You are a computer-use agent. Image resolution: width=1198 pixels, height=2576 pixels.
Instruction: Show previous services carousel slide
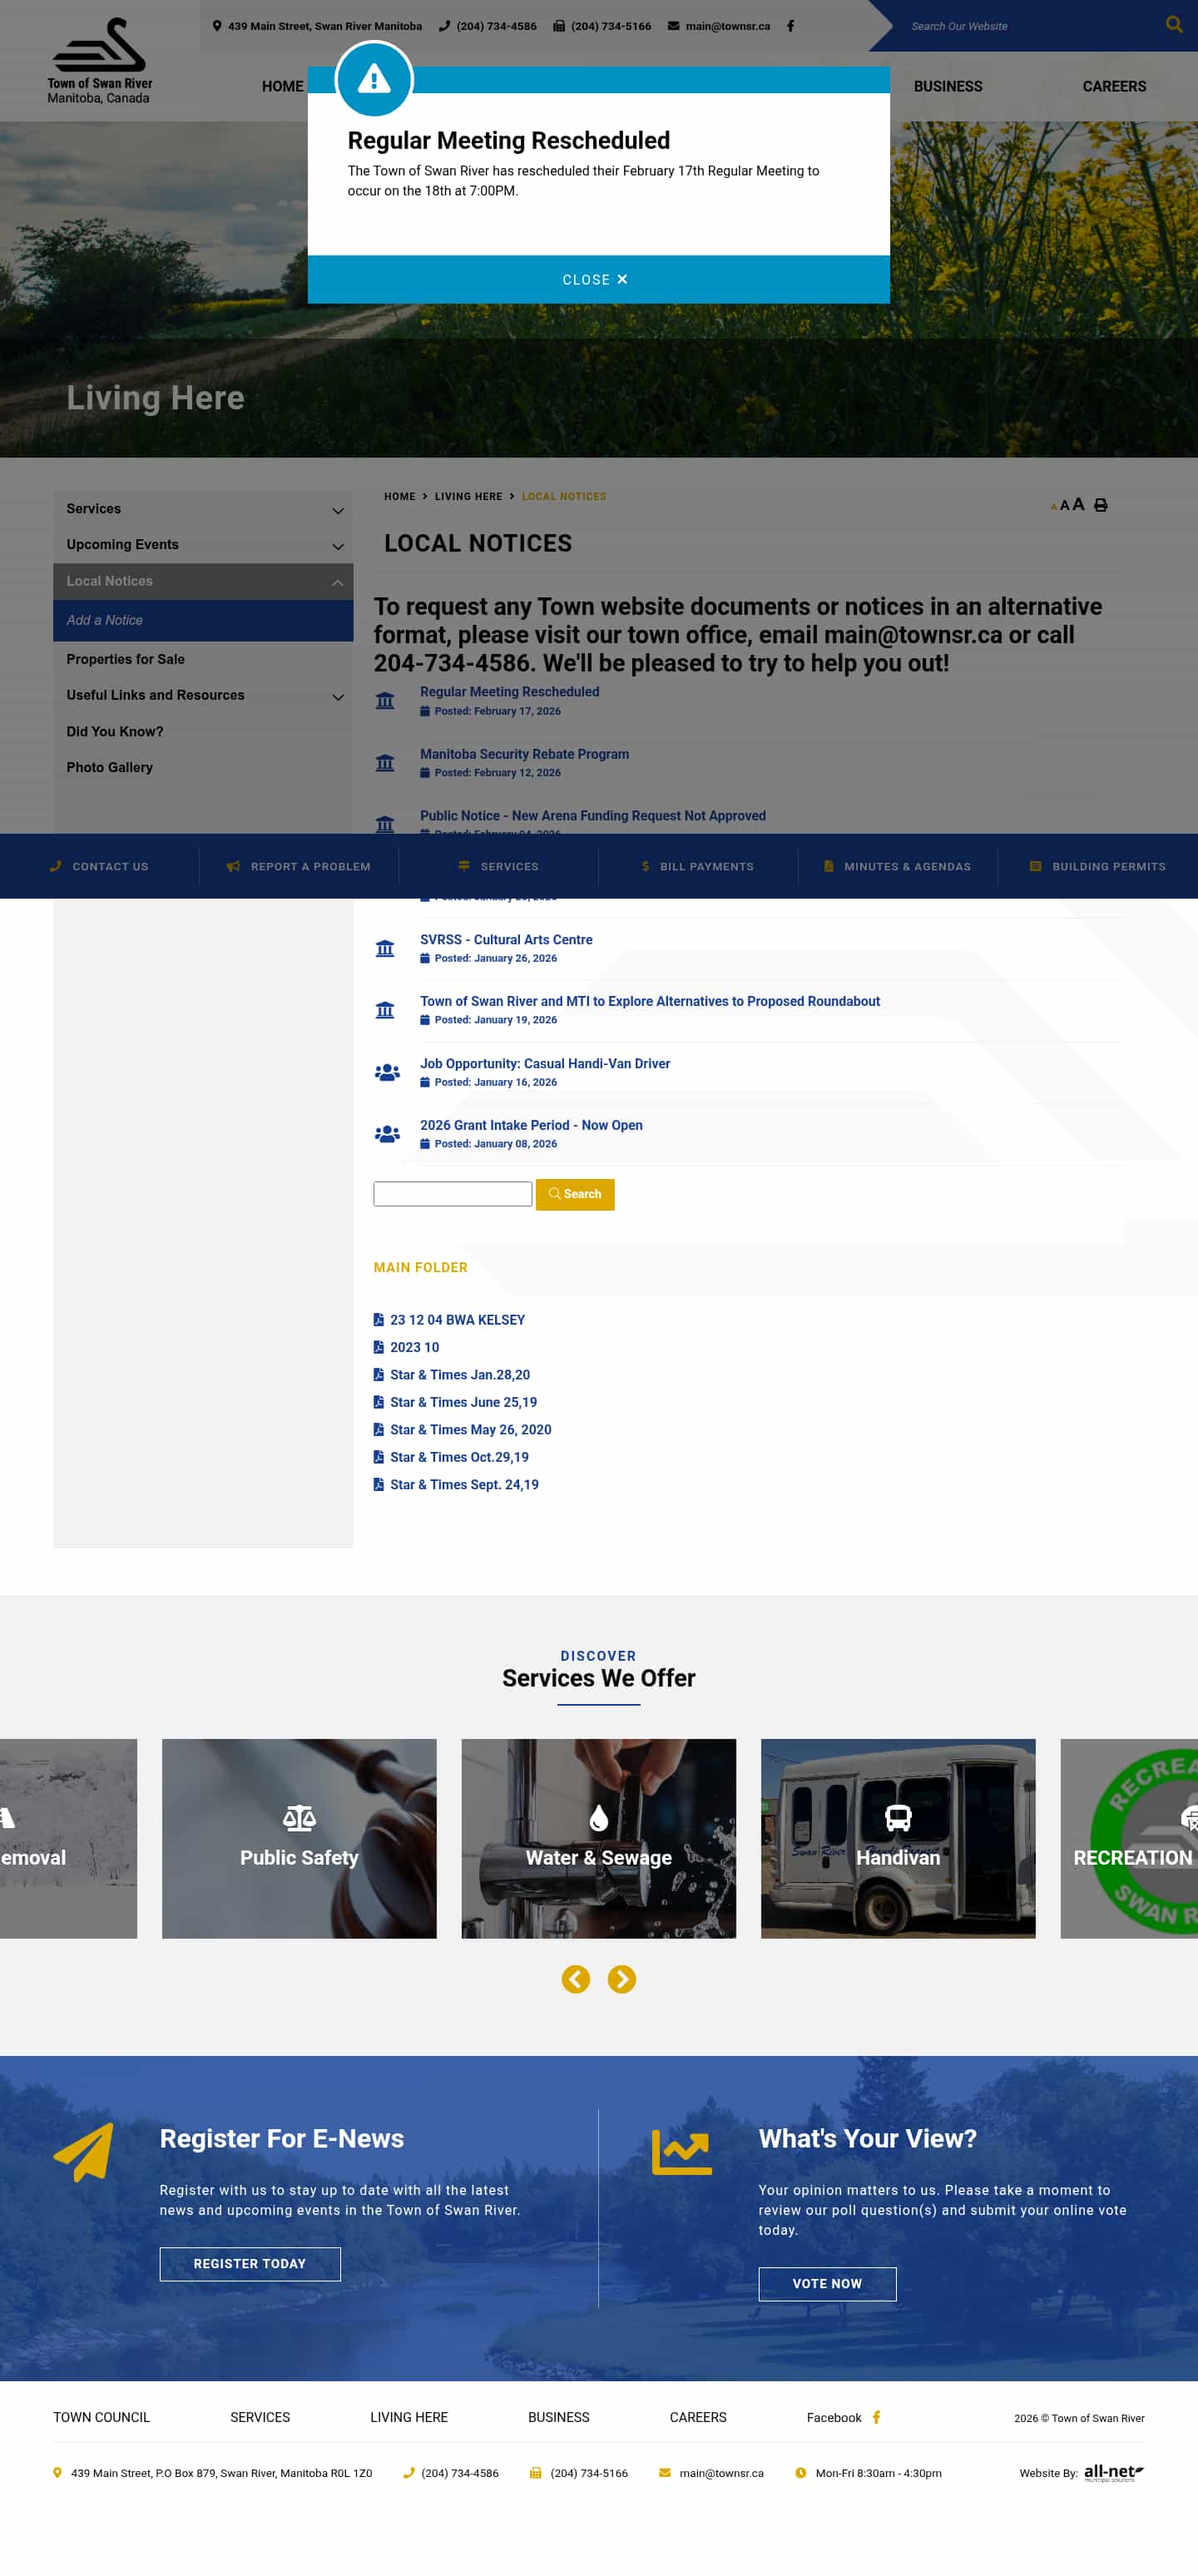tap(576, 1979)
